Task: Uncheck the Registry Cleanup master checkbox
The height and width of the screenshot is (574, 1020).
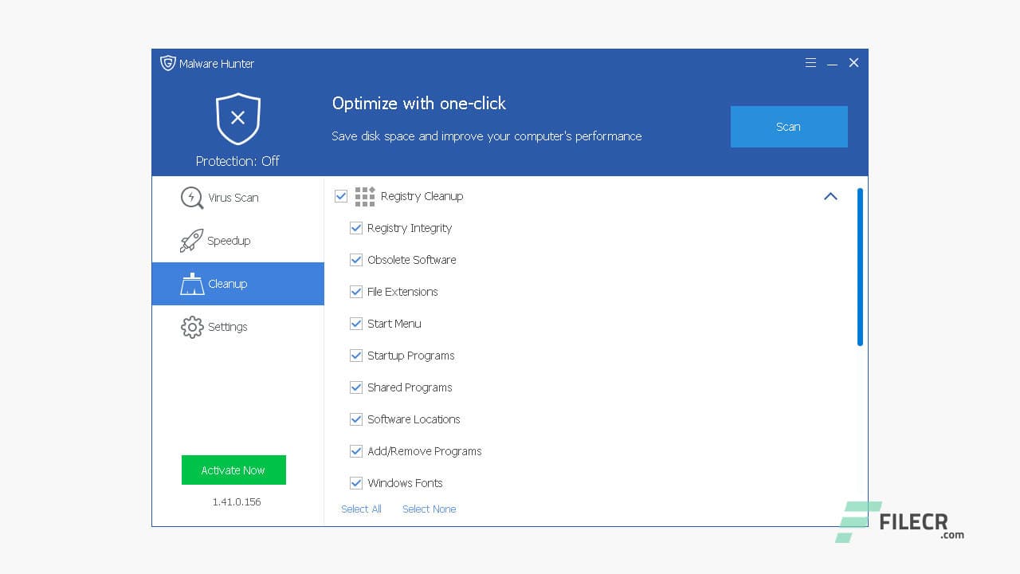Action: click(x=341, y=196)
